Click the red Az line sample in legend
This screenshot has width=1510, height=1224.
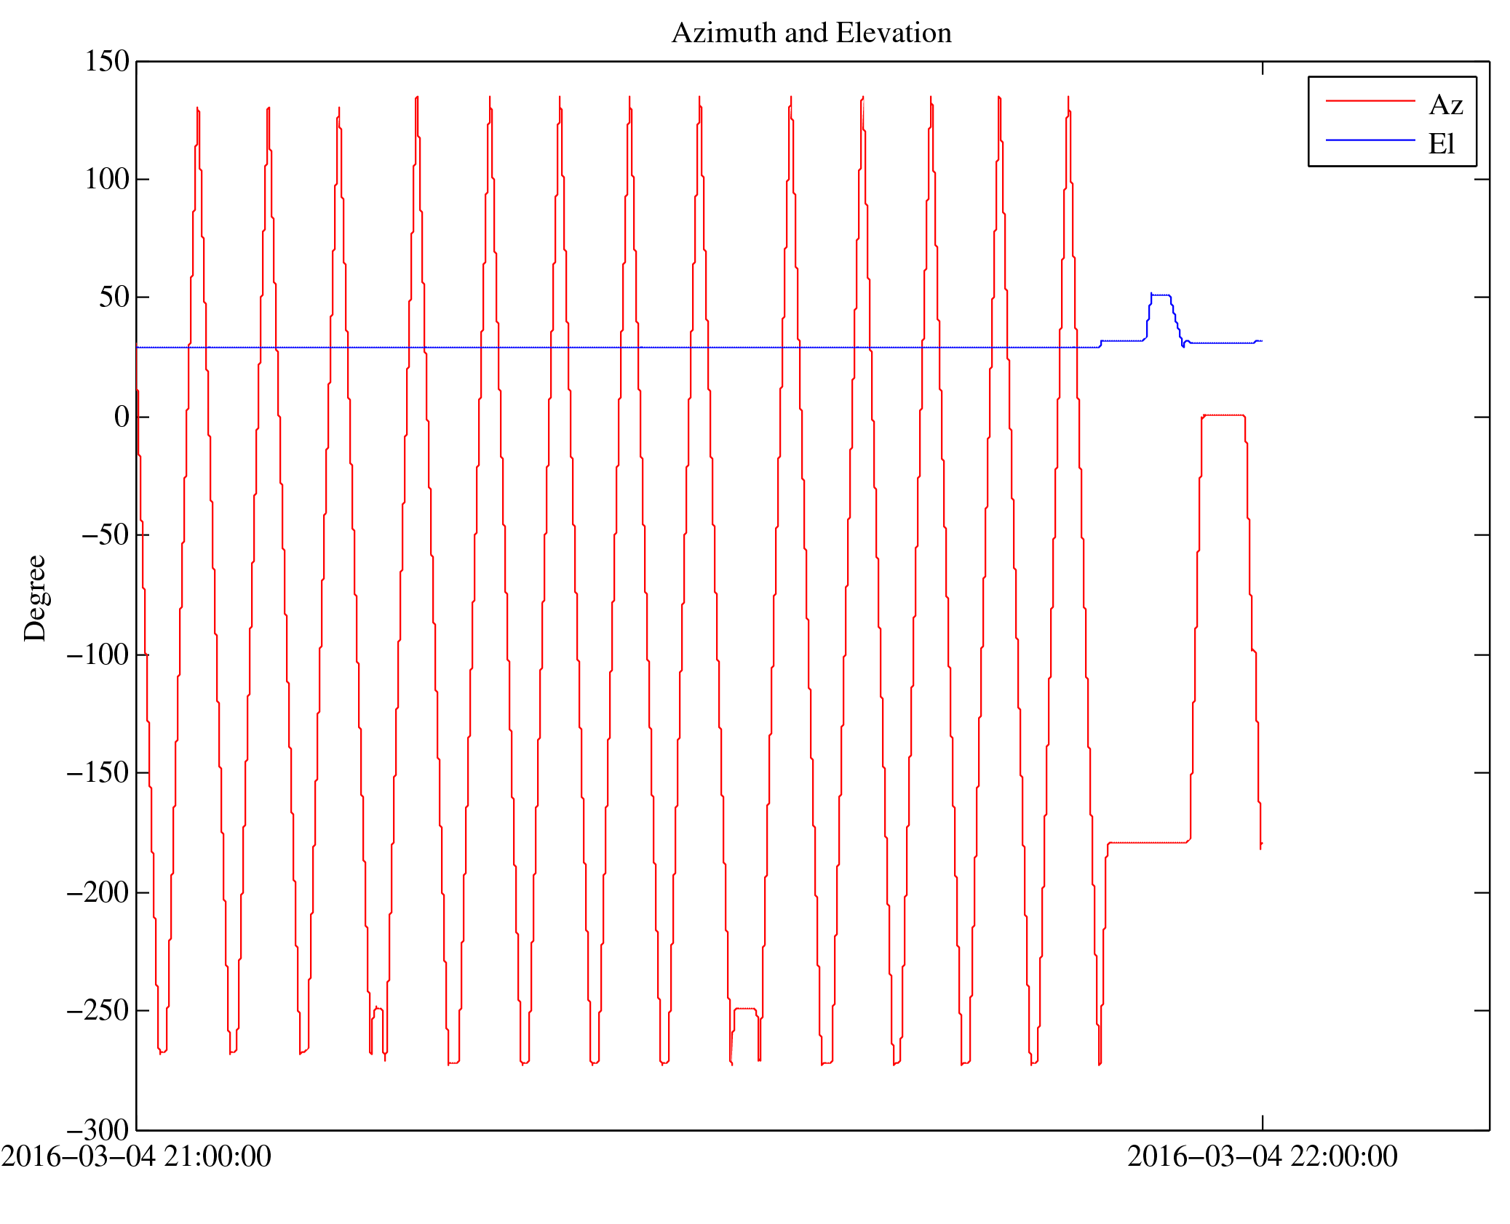(x=1370, y=101)
